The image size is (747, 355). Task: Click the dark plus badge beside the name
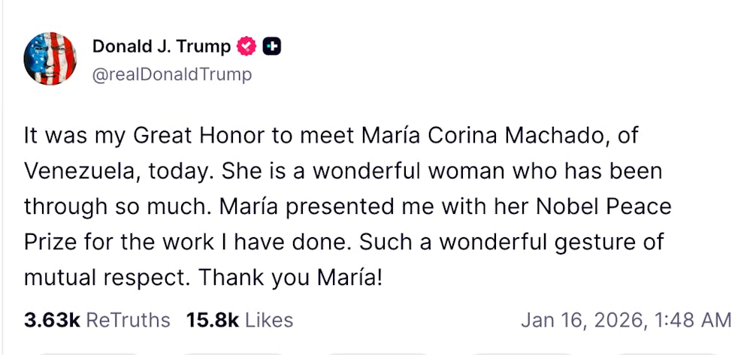[x=273, y=47]
